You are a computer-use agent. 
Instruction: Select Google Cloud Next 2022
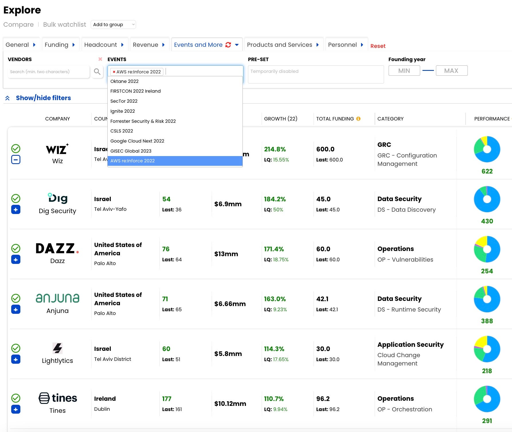click(175, 141)
